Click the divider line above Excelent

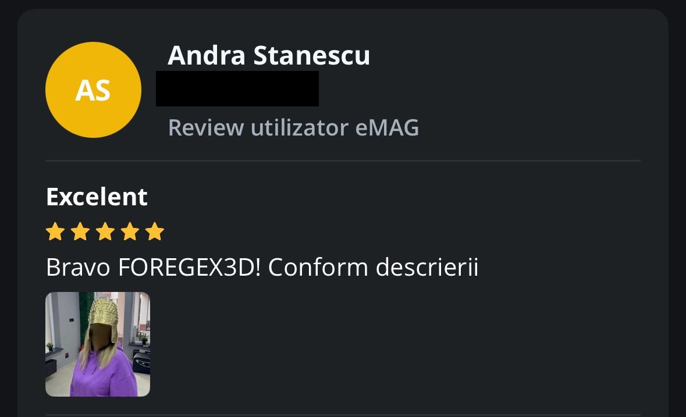[x=343, y=161]
